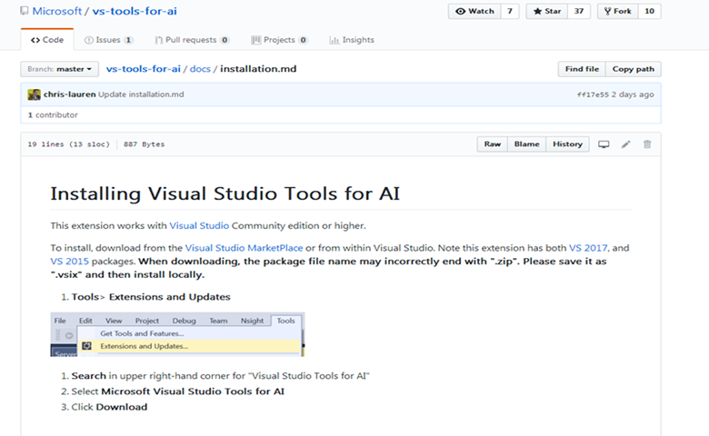709x436 pixels.
Task: Click the Tools menu screenshot image
Action: point(177,334)
